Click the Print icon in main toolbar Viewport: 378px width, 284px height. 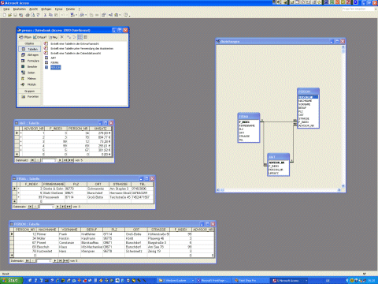(x=28, y=15)
